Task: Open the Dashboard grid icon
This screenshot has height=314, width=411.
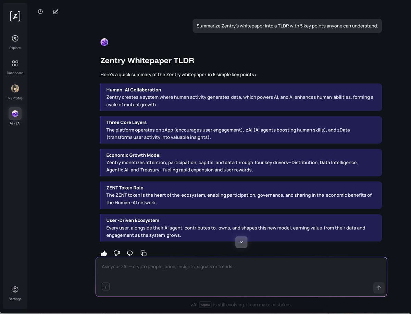Action: (15, 63)
